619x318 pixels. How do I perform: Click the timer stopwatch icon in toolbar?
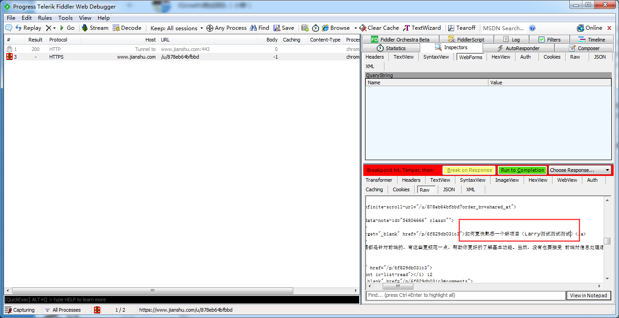tap(315, 28)
